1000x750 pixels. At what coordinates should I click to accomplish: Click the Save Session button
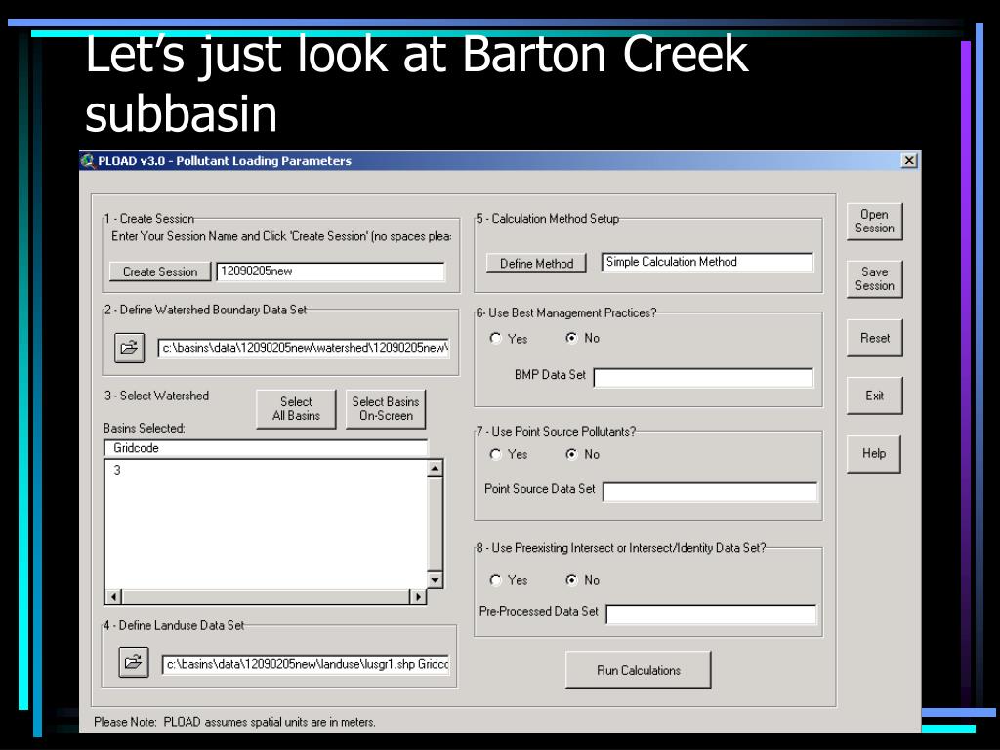(x=874, y=278)
